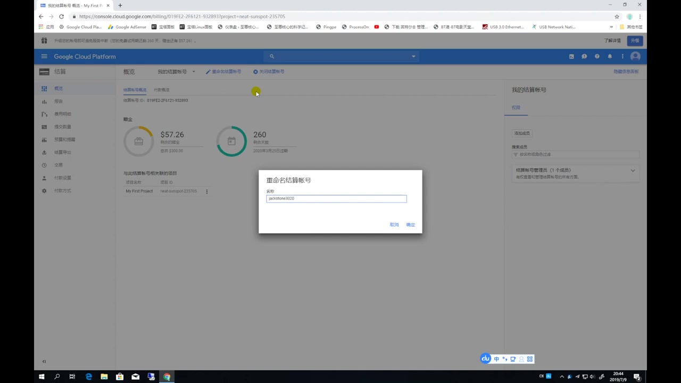681x383 pixels.
Task: Click 隐藏信息面板 hide panel link
Action: coord(626,71)
